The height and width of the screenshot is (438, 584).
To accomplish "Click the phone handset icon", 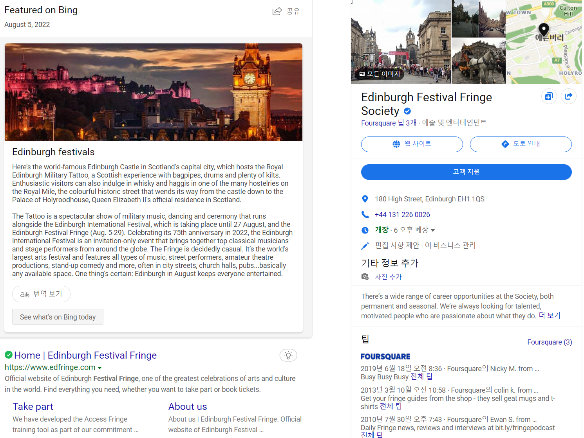I will click(365, 215).
